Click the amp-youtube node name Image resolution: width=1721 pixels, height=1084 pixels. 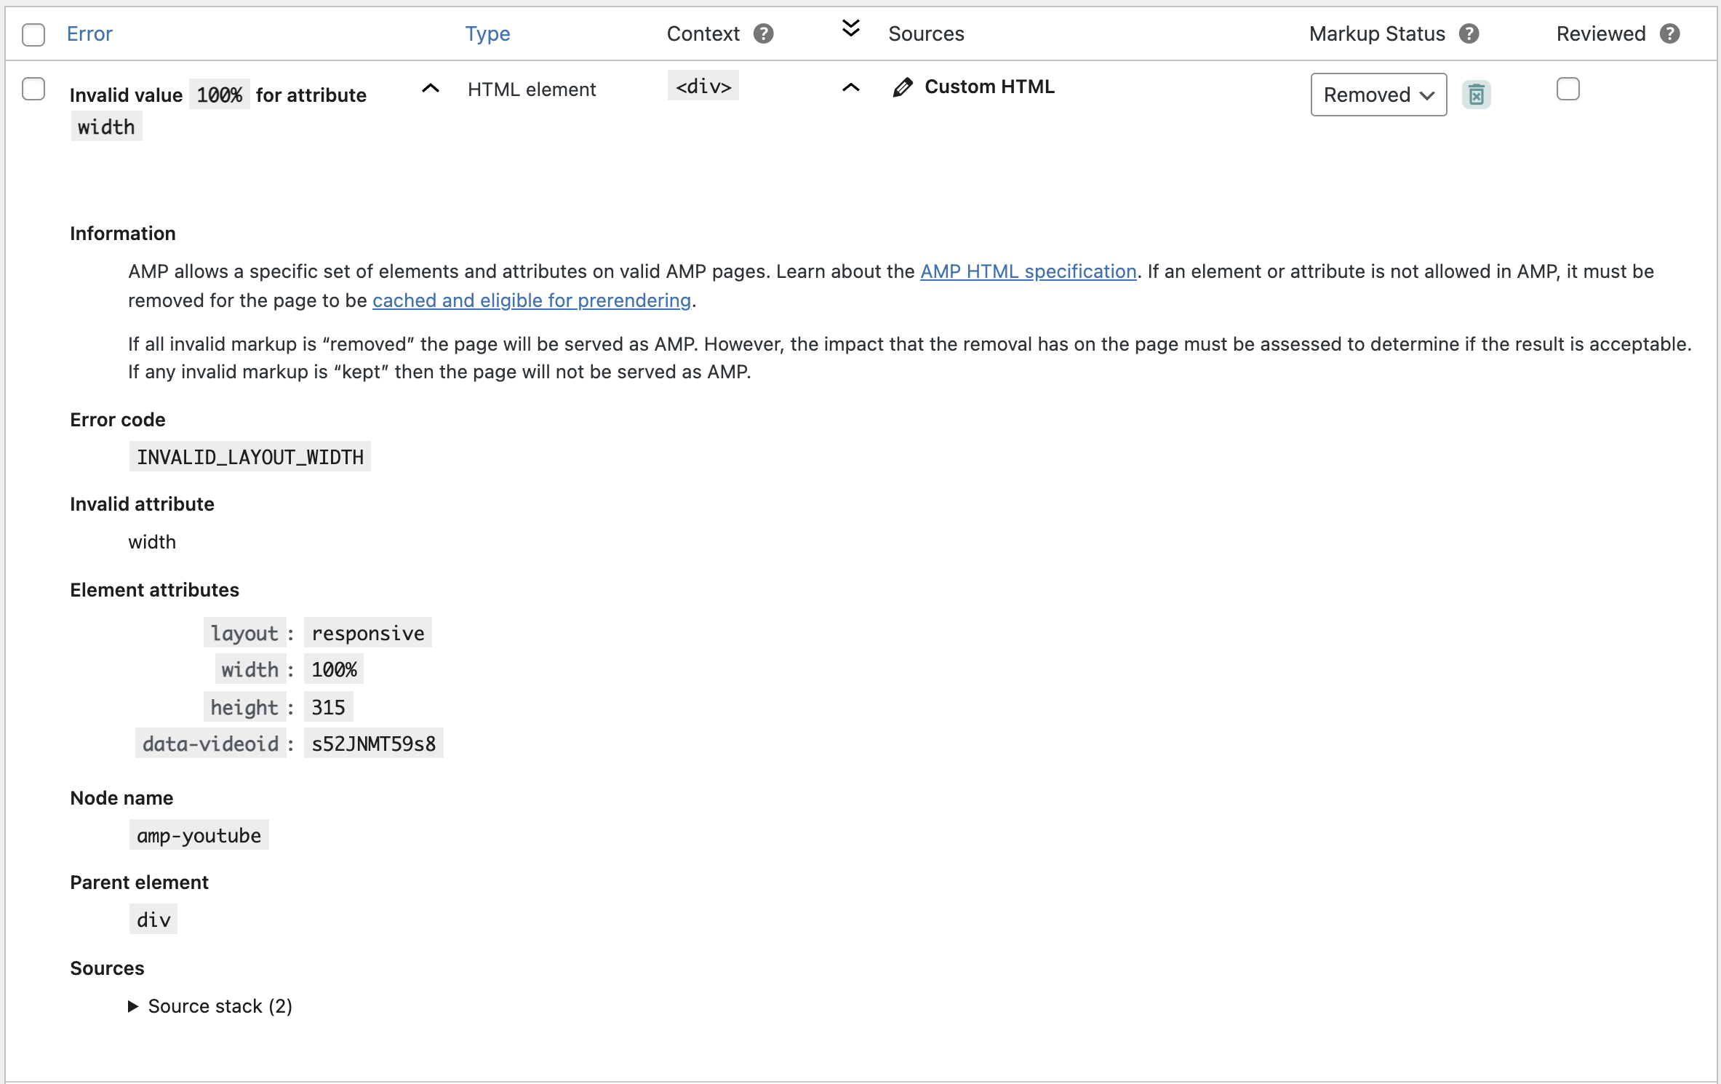coord(199,835)
